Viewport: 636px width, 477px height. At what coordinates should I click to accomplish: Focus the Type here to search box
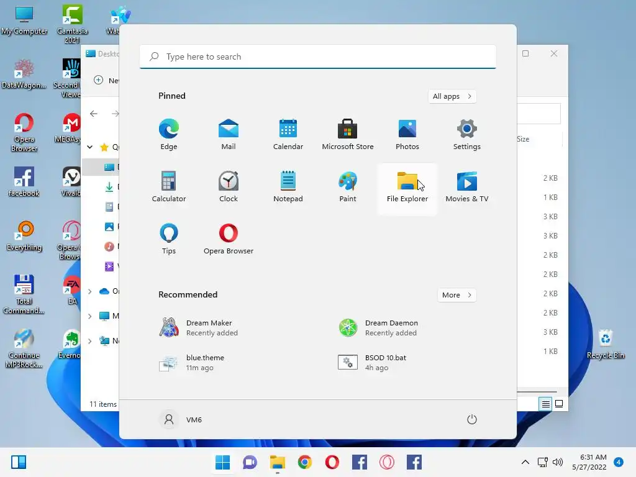(x=317, y=57)
